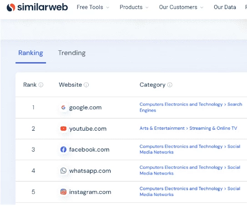
Task: Click the WhatsApp favicon icon
Action: [63, 171]
